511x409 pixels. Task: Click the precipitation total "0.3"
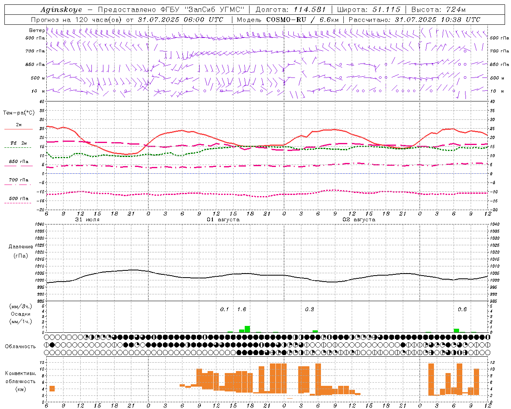(x=309, y=309)
